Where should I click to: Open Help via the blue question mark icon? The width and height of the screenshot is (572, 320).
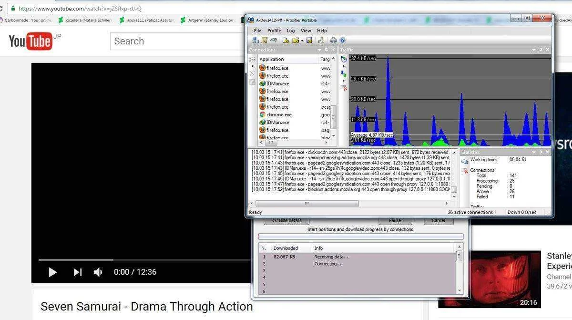coord(342,41)
